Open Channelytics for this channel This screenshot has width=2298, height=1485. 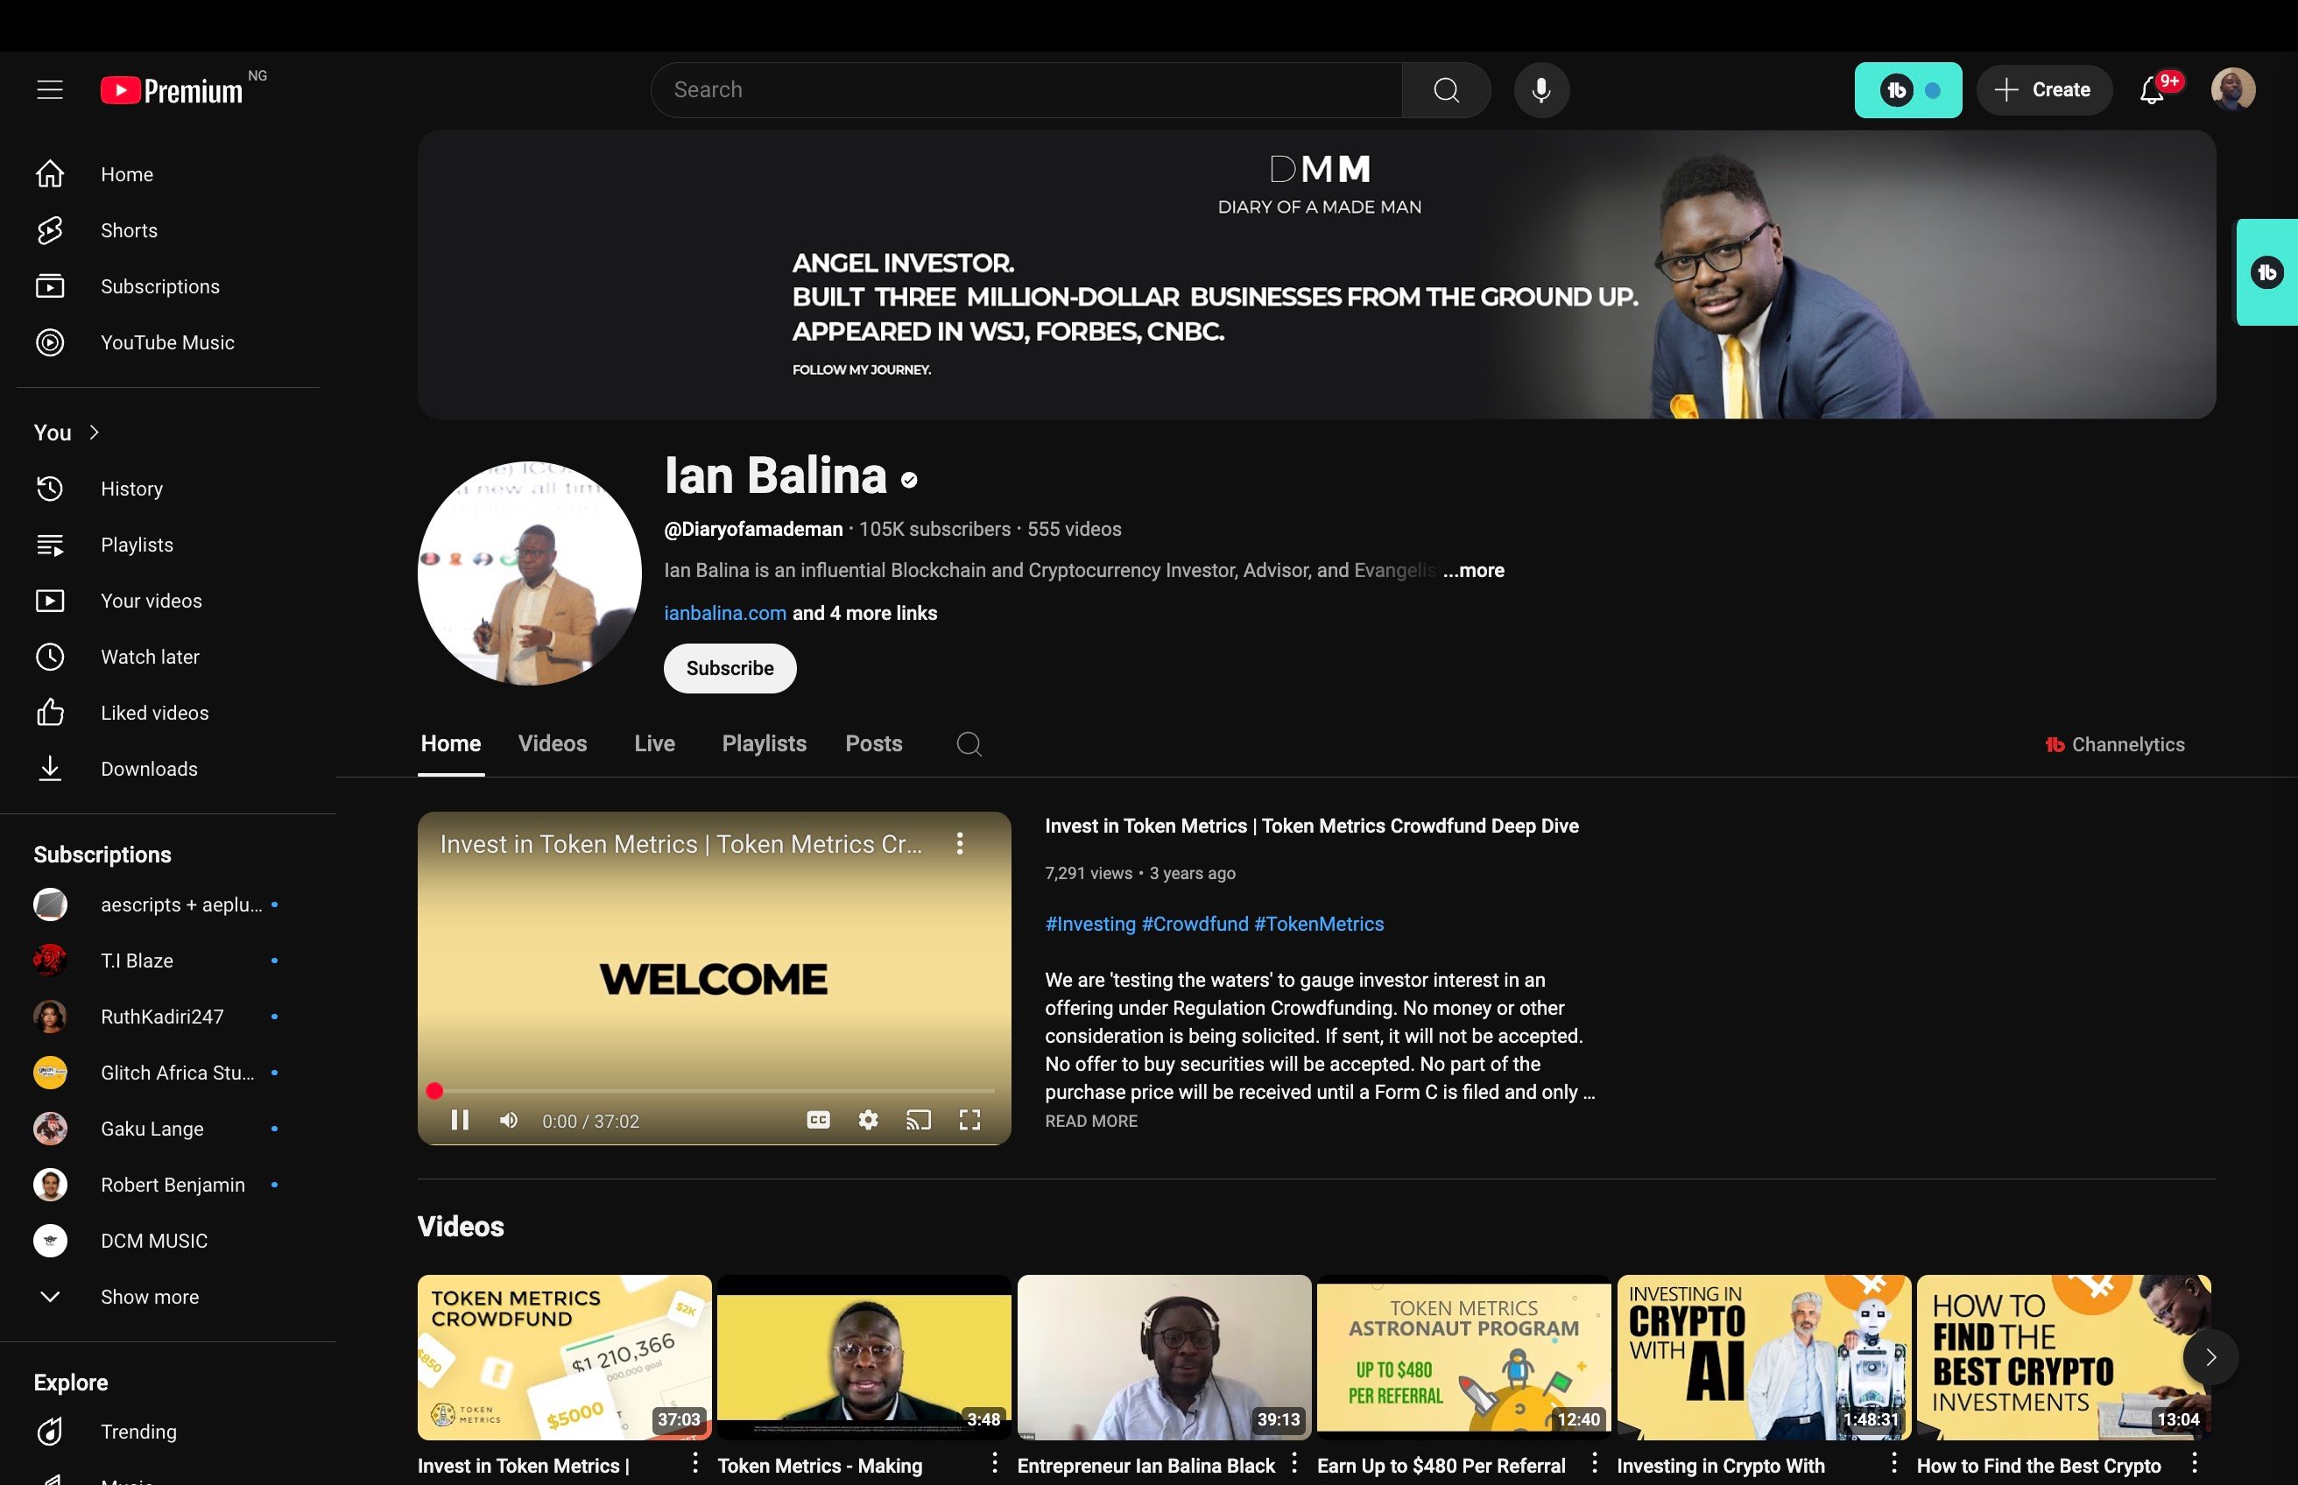click(x=2115, y=744)
